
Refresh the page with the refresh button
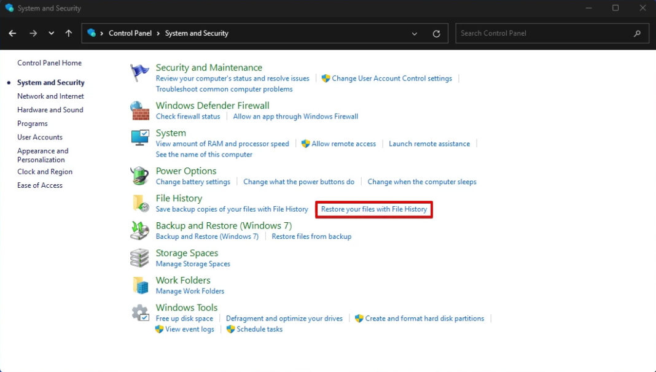436,33
